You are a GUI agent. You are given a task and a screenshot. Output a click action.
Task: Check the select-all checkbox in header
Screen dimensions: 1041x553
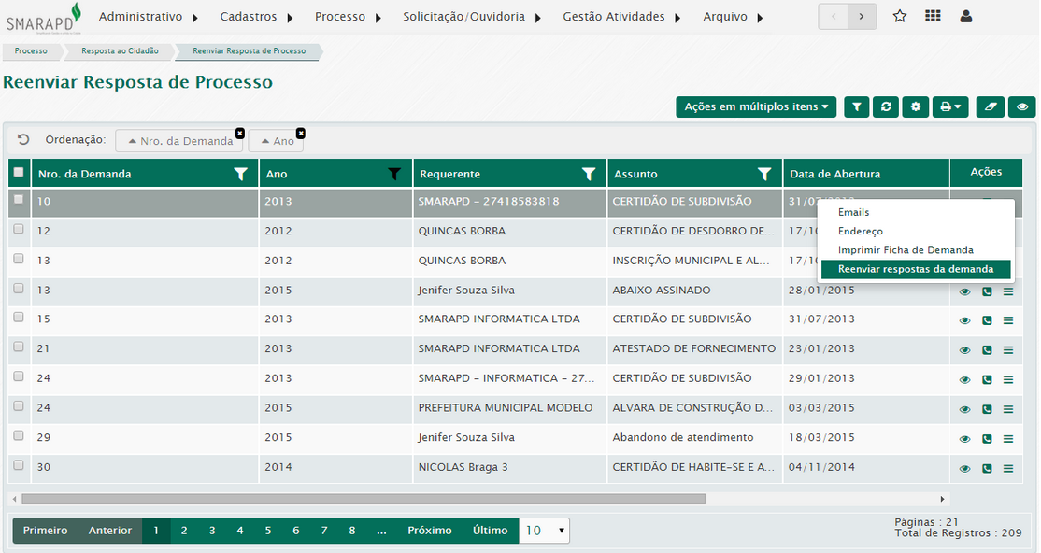click(x=18, y=173)
